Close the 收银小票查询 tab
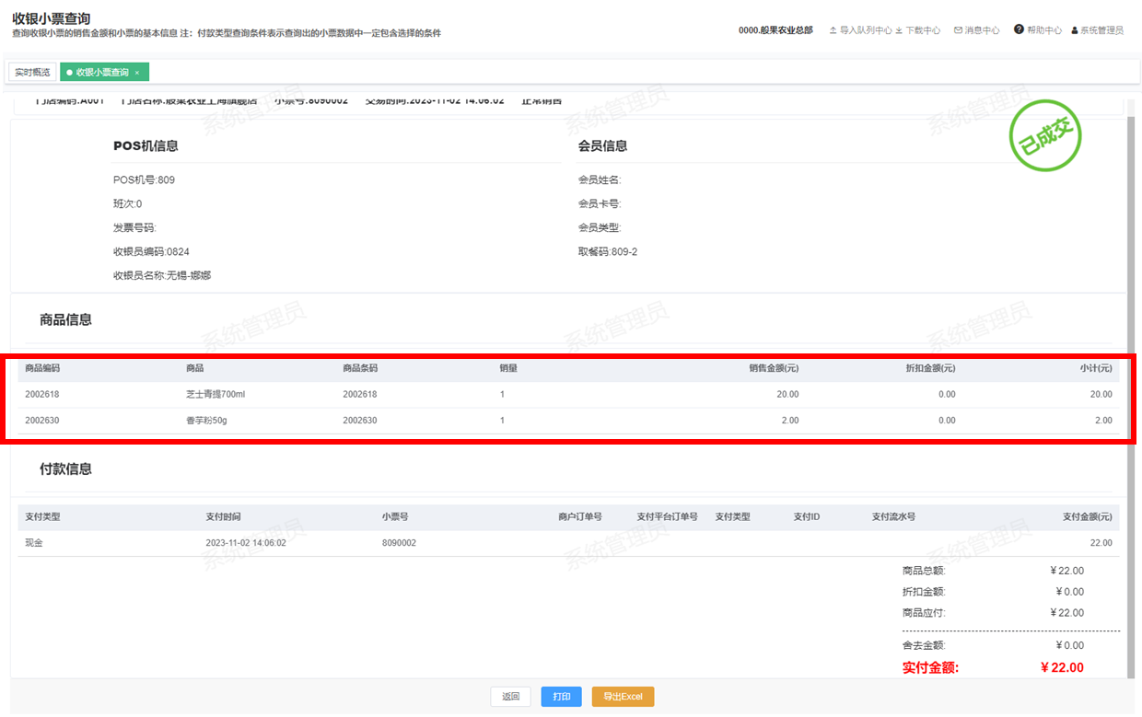The image size is (1142, 717). click(x=137, y=73)
